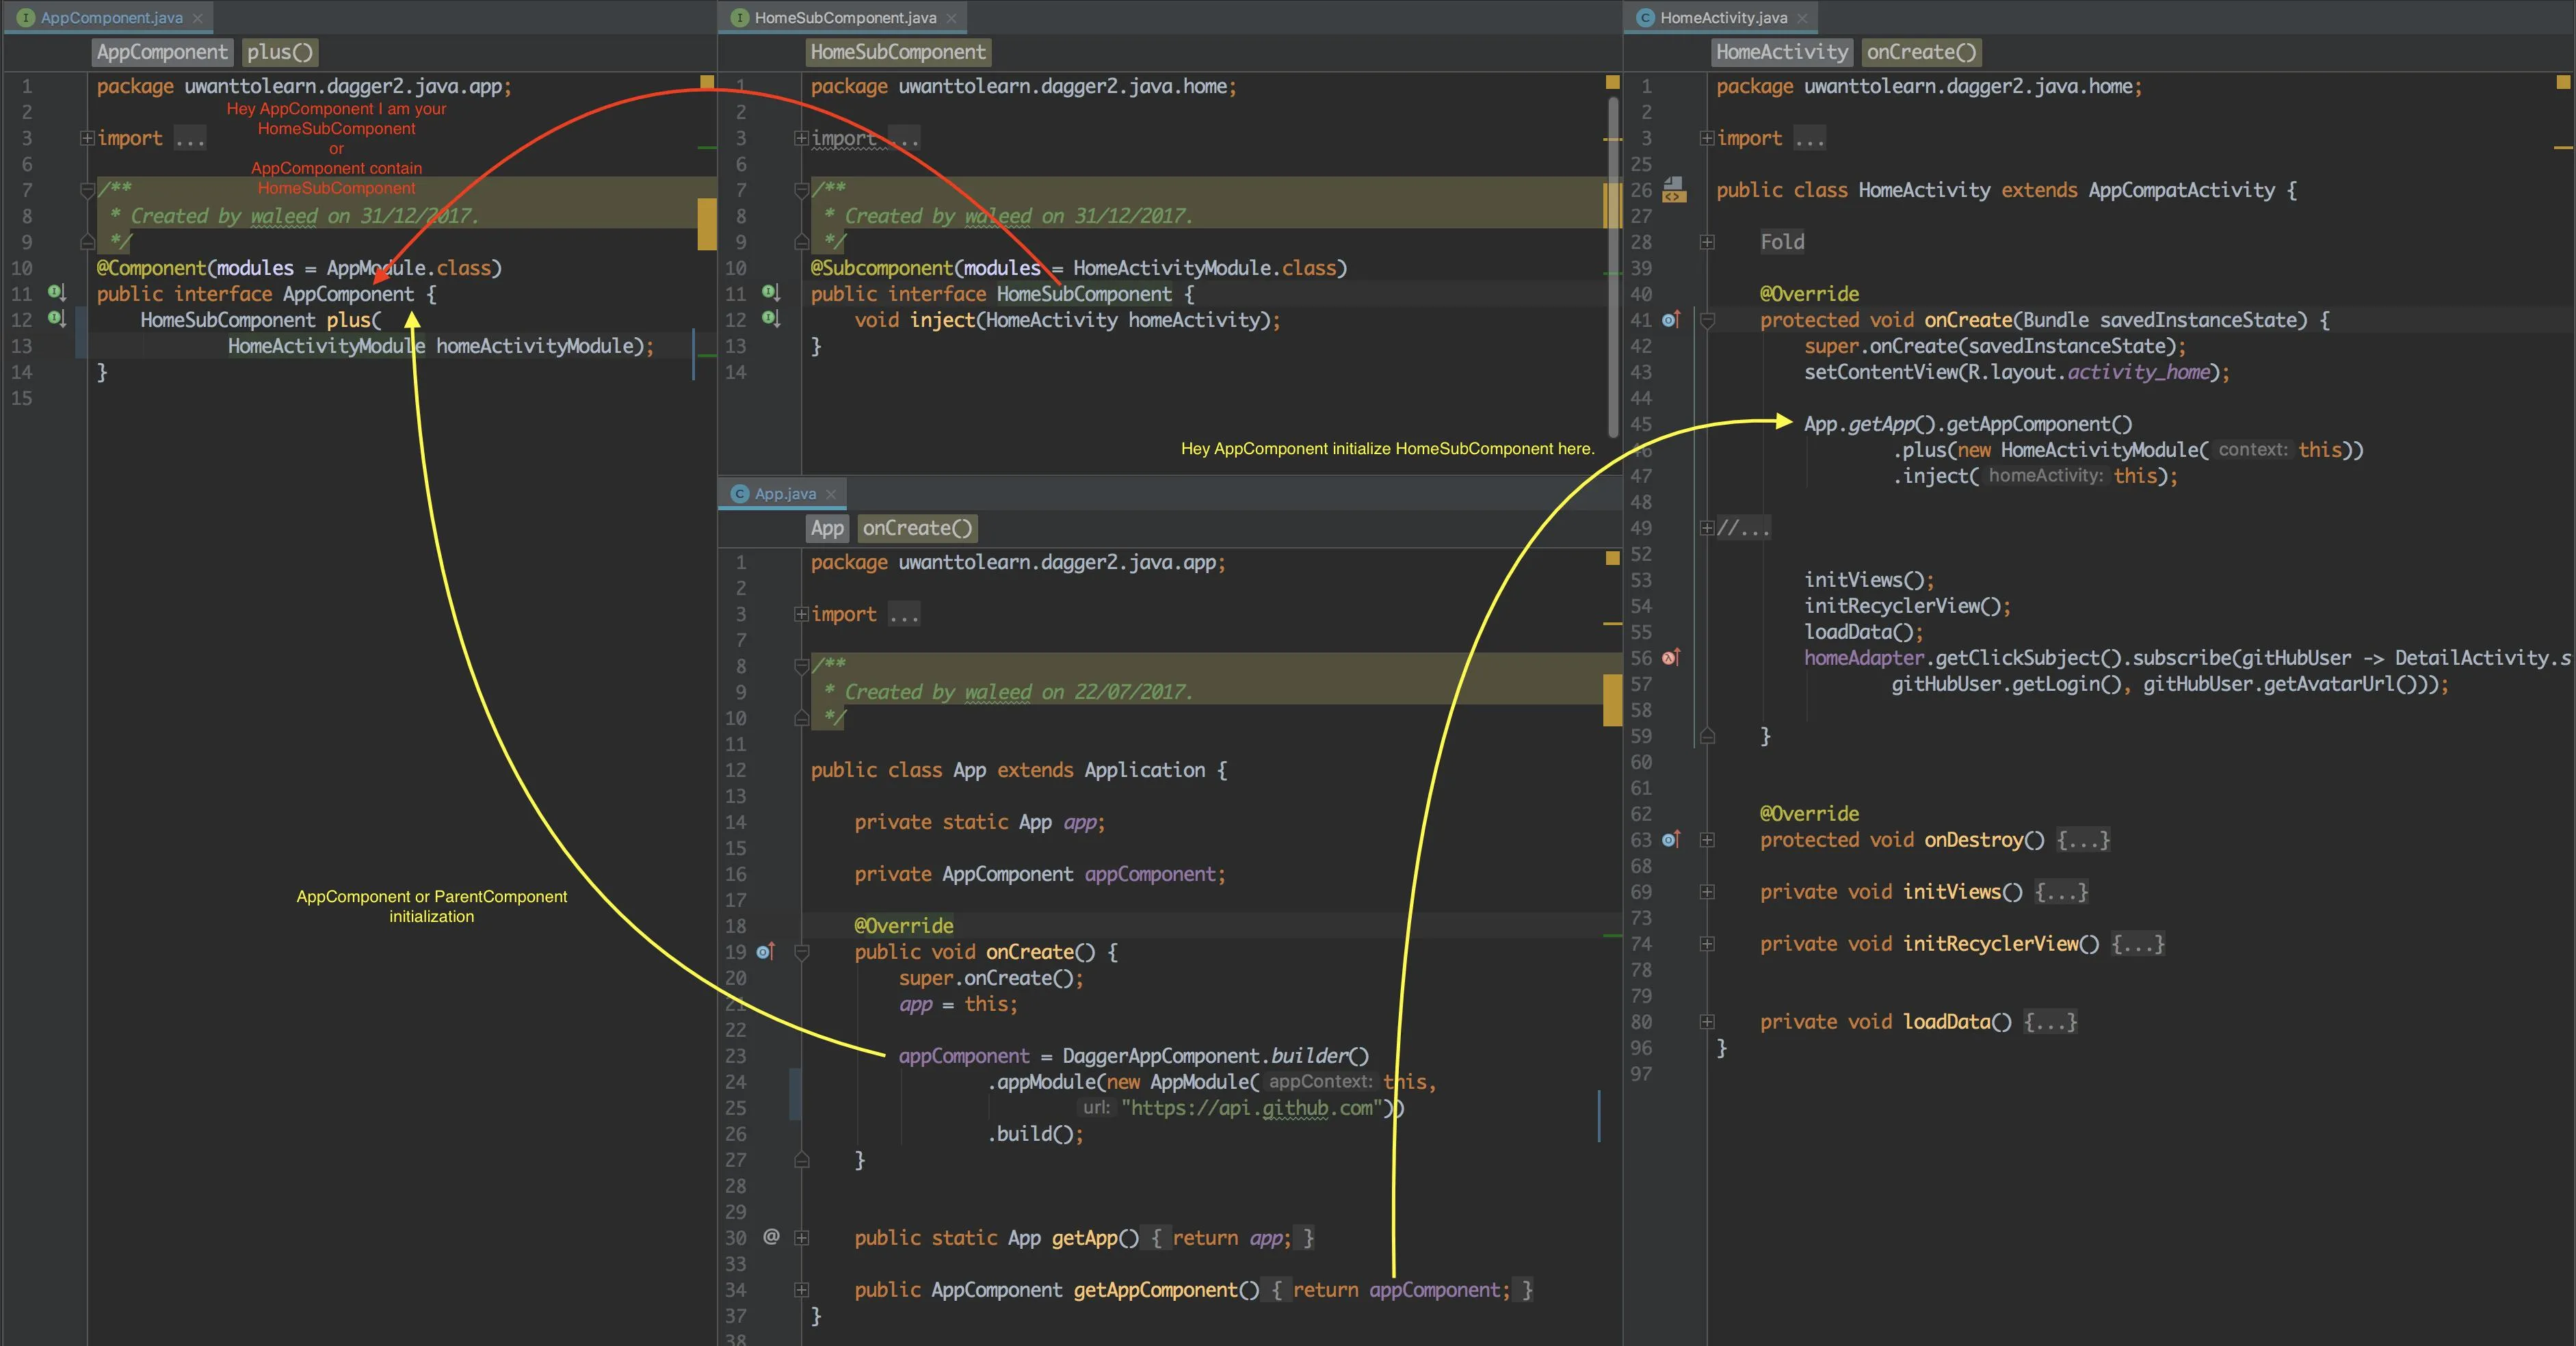This screenshot has height=1346, width=2576.
Task: Open related XML file icon on HomeActivity class line
Action: click(1674, 189)
